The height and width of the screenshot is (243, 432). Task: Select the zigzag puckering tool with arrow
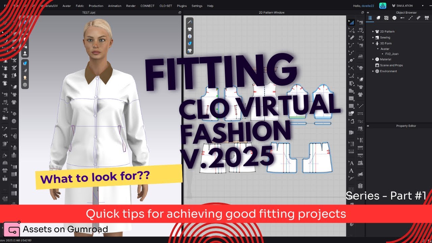(360, 140)
